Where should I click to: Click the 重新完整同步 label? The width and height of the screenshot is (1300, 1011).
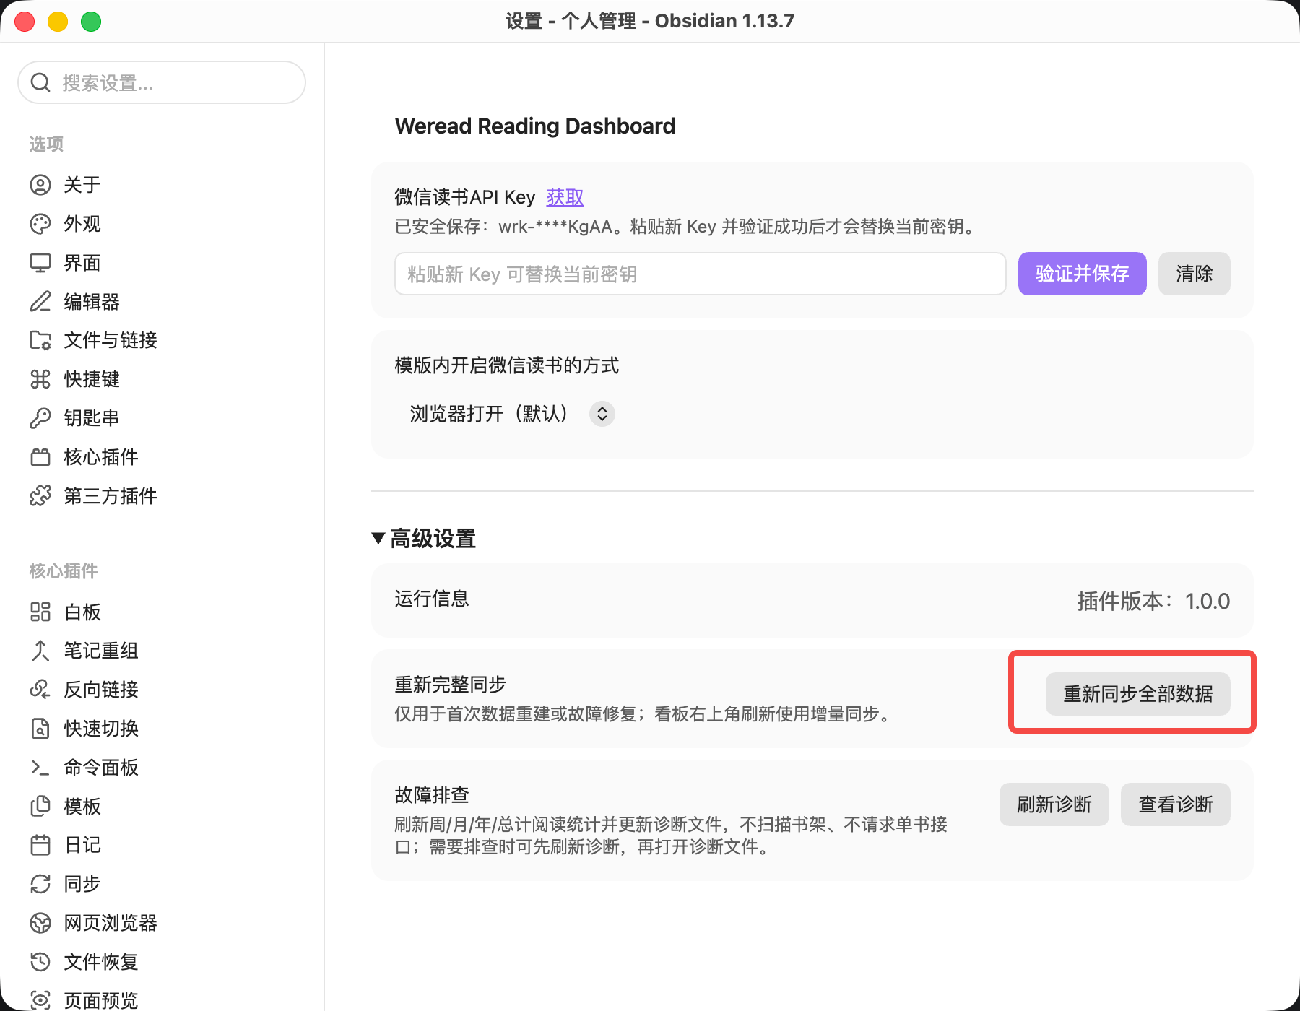coord(451,685)
